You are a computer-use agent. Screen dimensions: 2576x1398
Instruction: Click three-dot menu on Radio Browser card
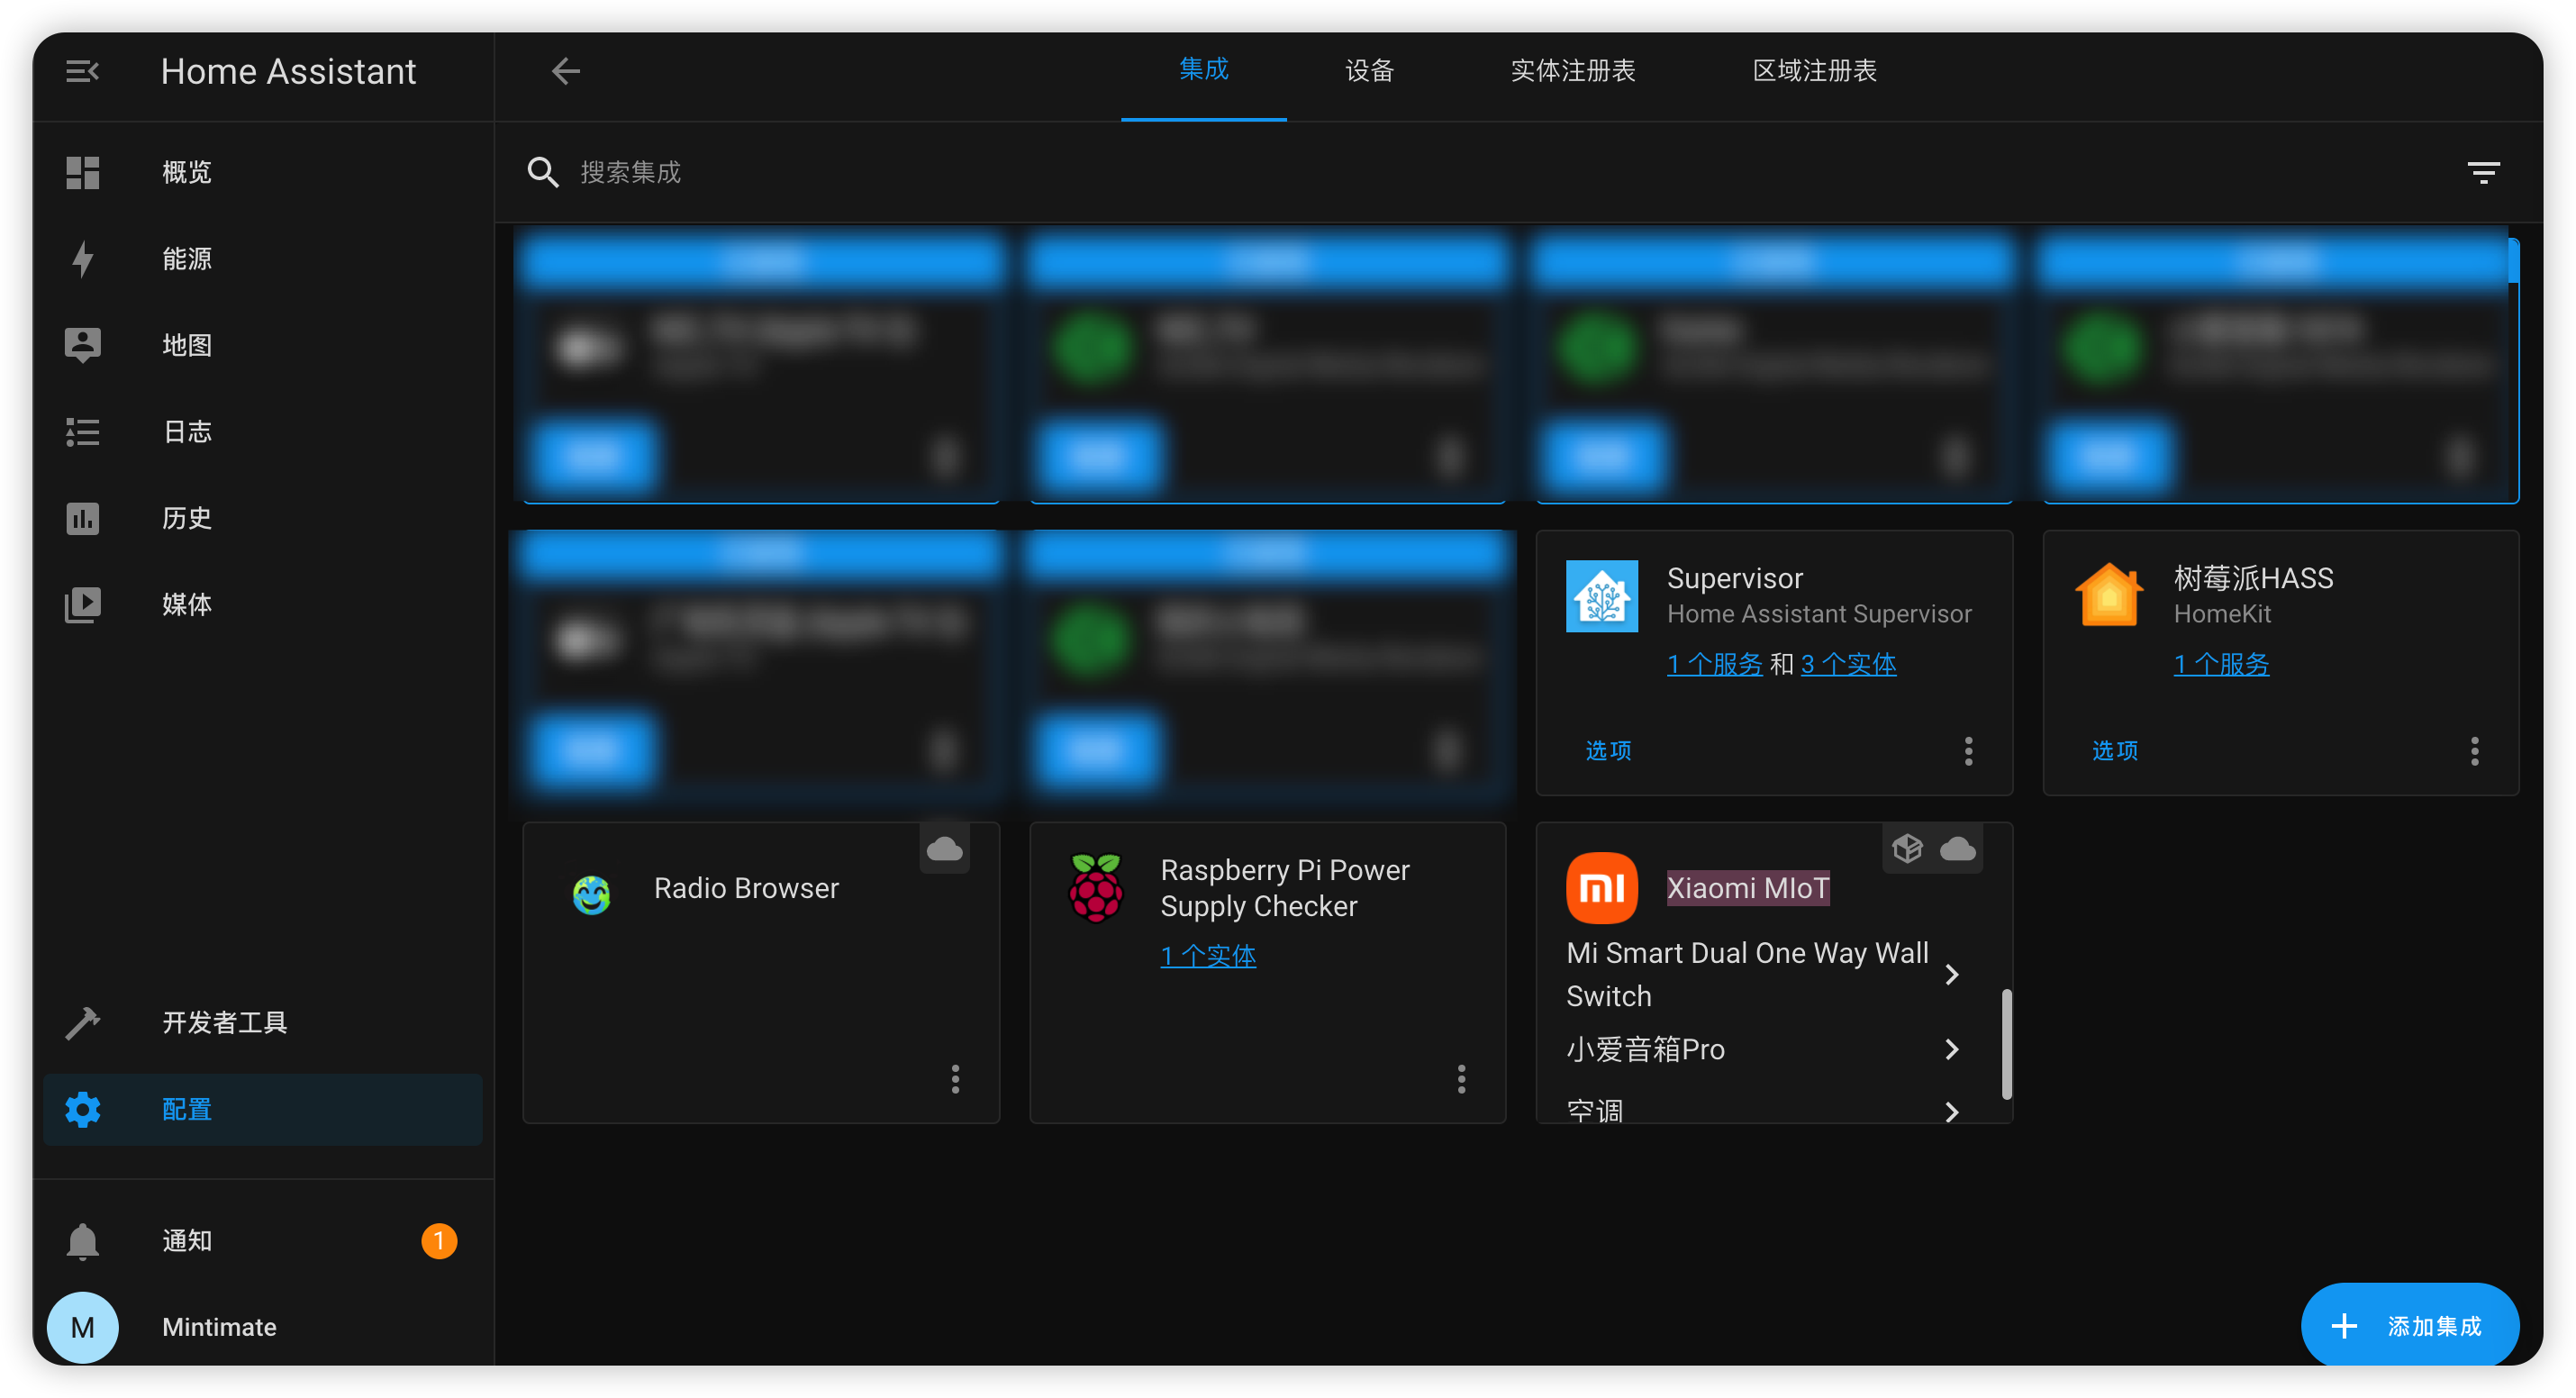tap(955, 1079)
